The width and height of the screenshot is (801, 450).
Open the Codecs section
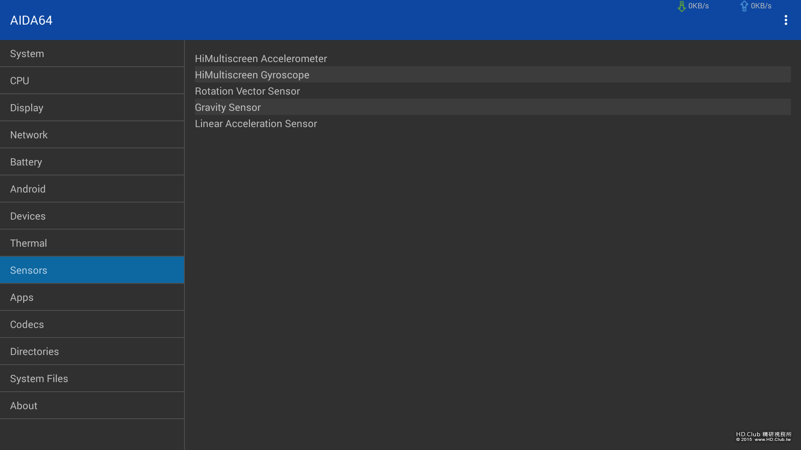point(92,325)
